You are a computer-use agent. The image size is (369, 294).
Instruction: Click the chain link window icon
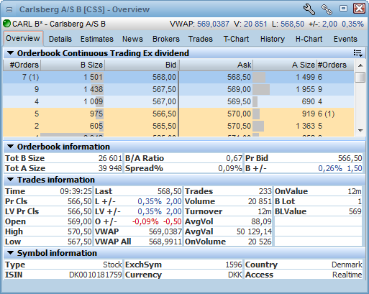pyautogui.click(x=327, y=9)
